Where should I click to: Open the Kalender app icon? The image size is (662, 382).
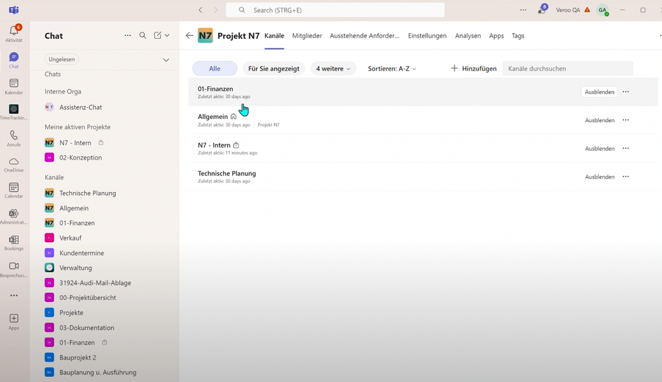tap(14, 83)
